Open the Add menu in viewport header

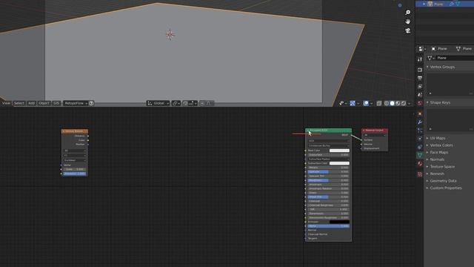pos(31,103)
